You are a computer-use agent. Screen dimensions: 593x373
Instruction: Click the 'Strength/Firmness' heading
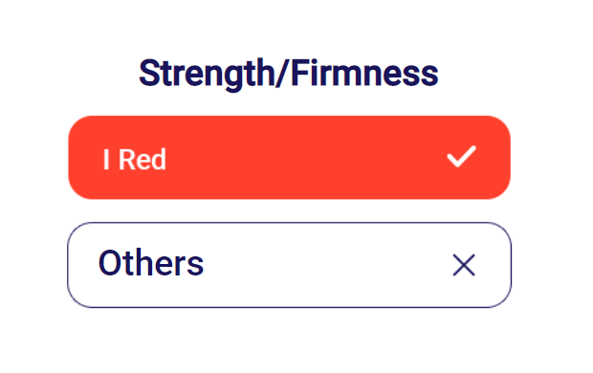click(289, 74)
